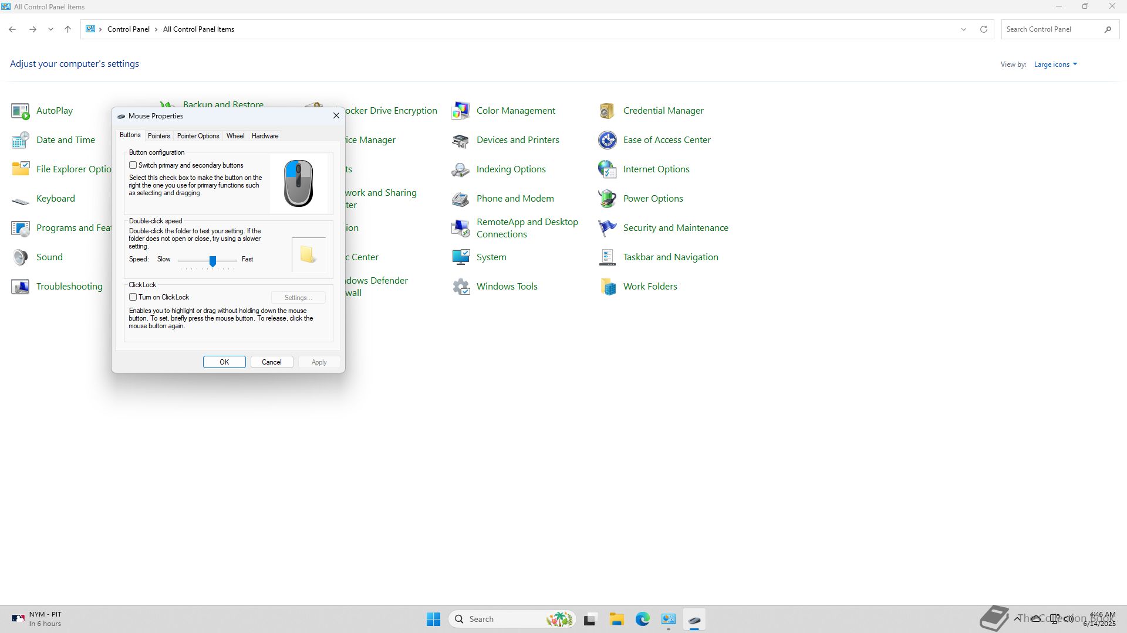Click the Power Options icon
The width and height of the screenshot is (1127, 633).
click(x=607, y=199)
